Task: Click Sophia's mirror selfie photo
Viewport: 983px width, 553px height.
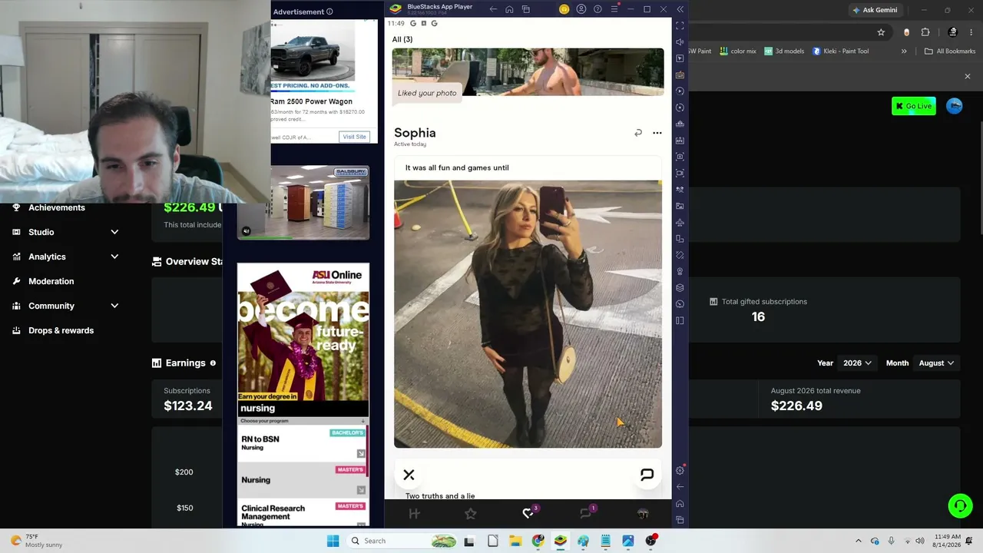Action: 528,314
